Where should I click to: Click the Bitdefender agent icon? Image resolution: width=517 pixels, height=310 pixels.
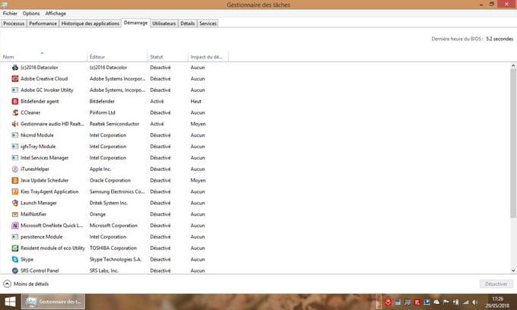pos(15,101)
